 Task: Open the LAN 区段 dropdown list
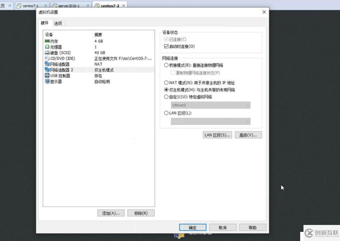click(211, 121)
